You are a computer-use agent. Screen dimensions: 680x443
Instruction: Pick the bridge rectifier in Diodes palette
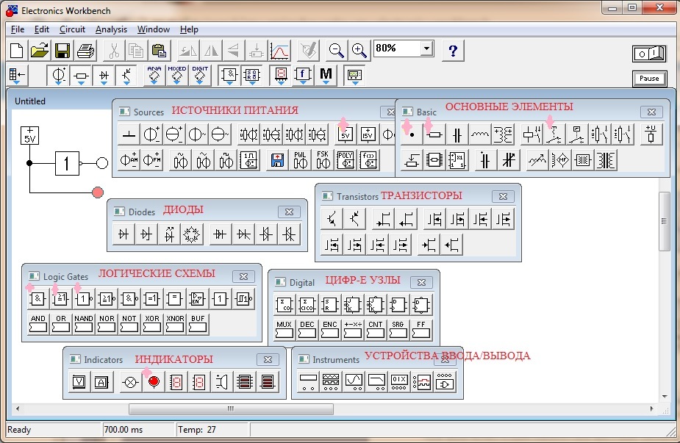[x=192, y=234]
